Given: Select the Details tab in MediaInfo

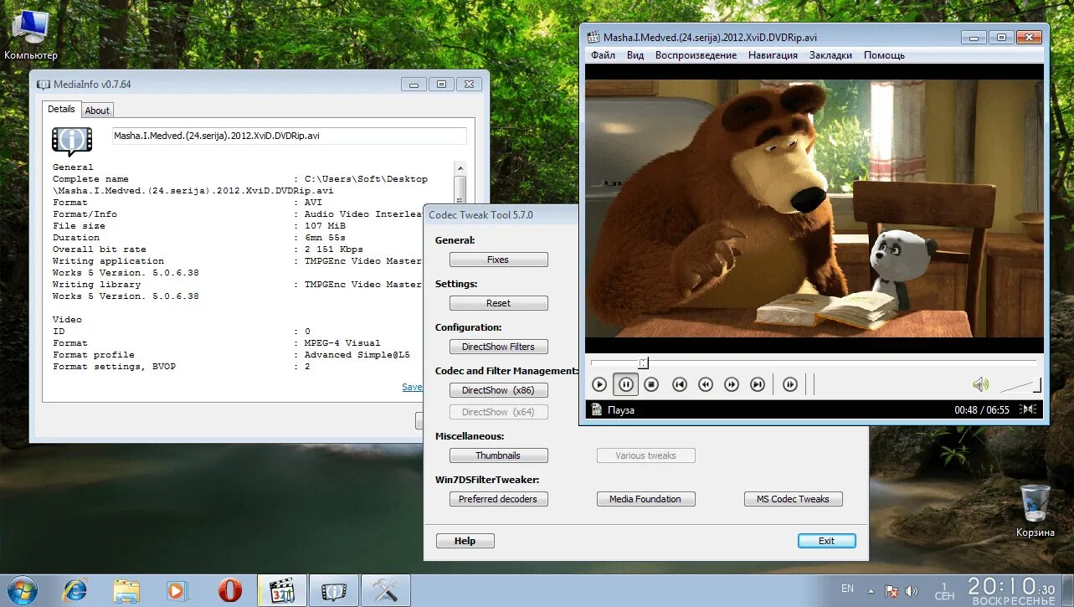Looking at the screenshot, I should [x=61, y=109].
